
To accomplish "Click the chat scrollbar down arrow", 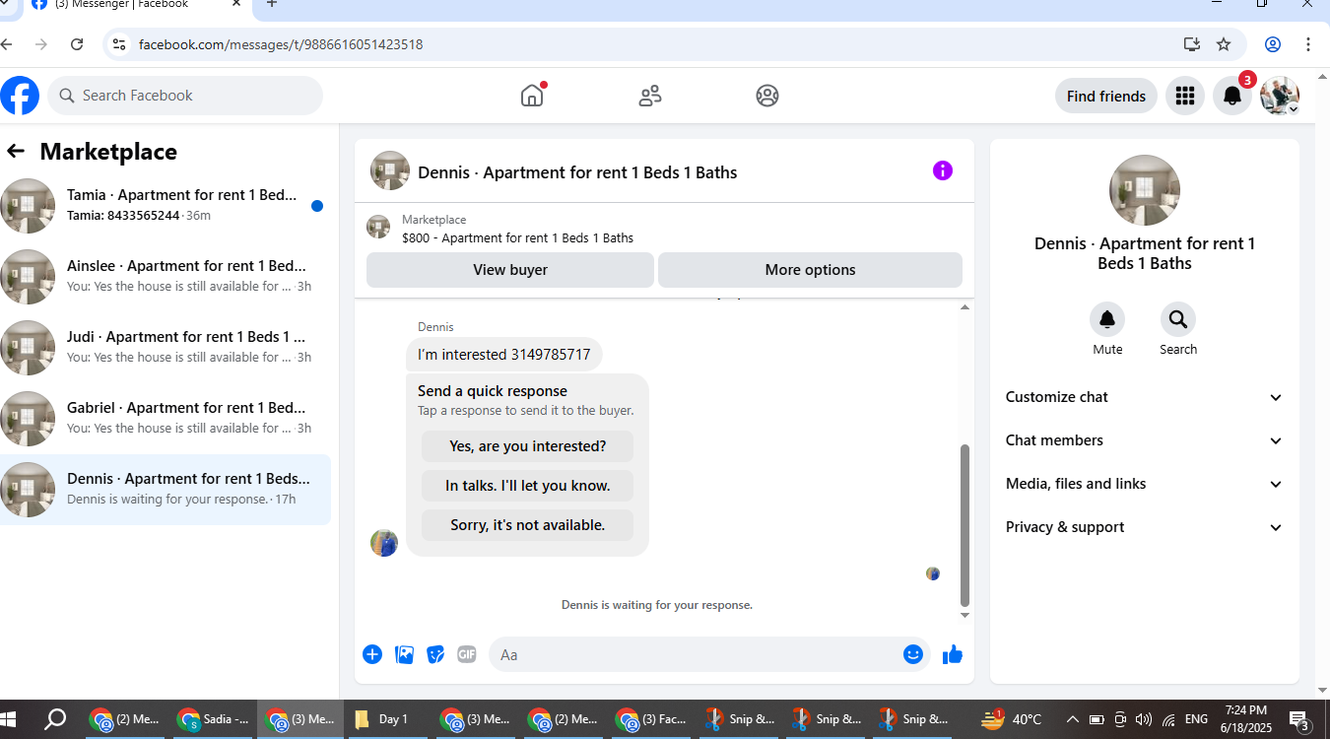I will coord(964,615).
